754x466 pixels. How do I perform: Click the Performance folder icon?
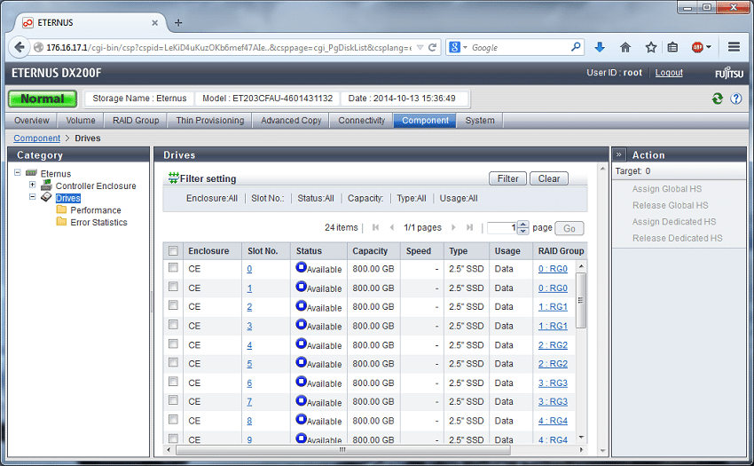coord(61,209)
